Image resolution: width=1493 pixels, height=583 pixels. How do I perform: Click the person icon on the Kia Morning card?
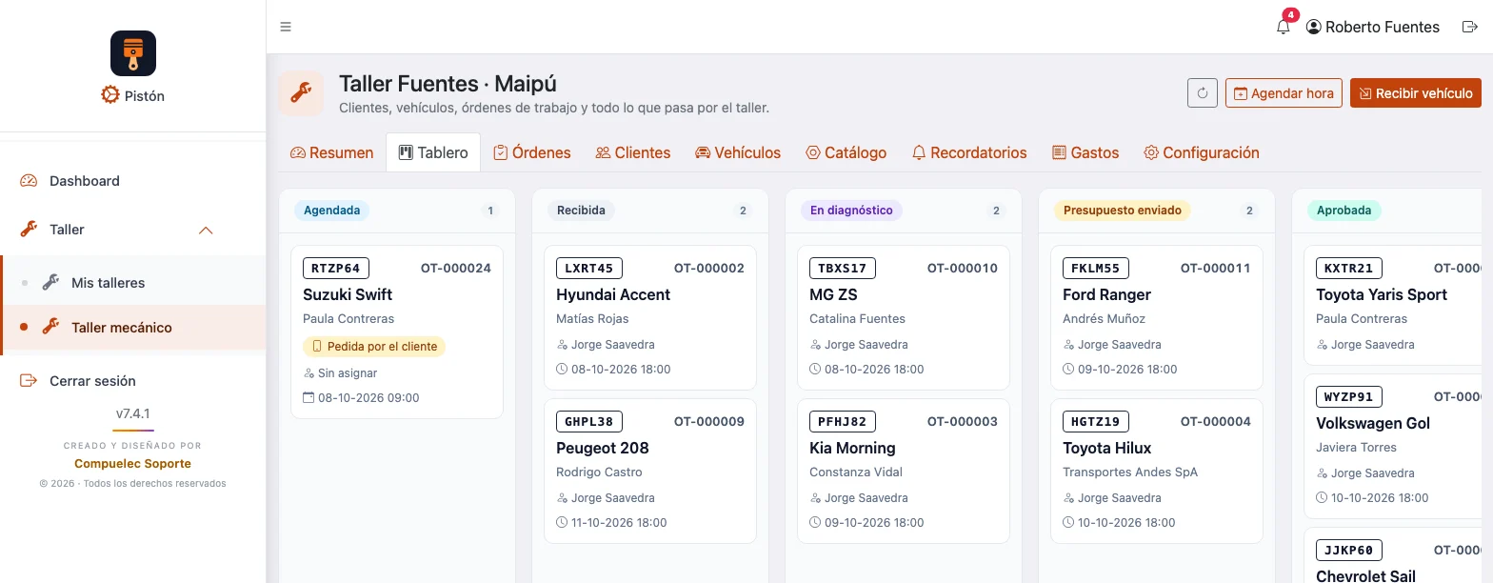point(815,498)
